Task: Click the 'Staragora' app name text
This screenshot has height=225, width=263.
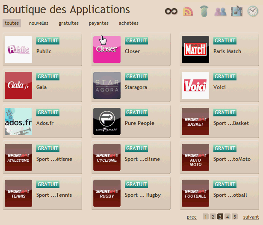Action: point(136,87)
